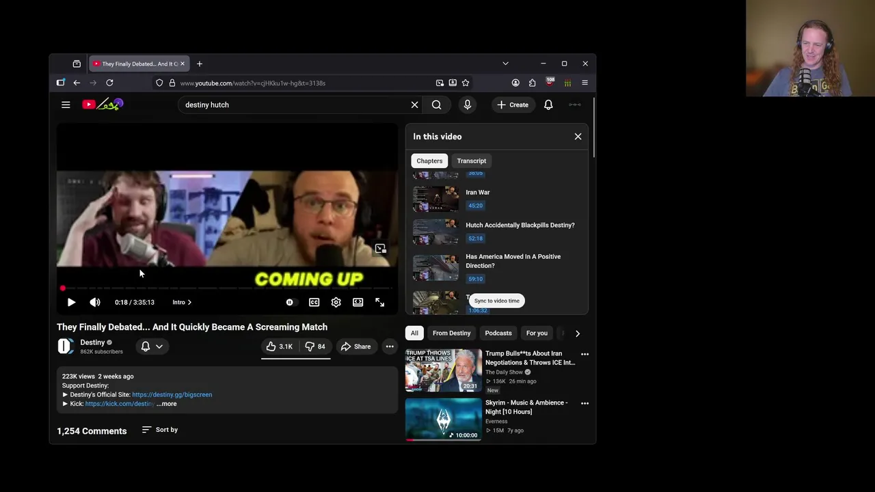Click Sync to video time button

tap(497, 301)
